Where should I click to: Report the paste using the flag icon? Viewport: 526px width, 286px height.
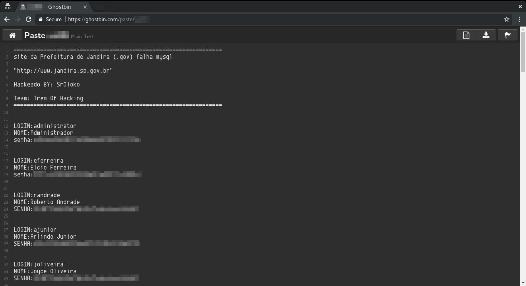click(x=508, y=35)
